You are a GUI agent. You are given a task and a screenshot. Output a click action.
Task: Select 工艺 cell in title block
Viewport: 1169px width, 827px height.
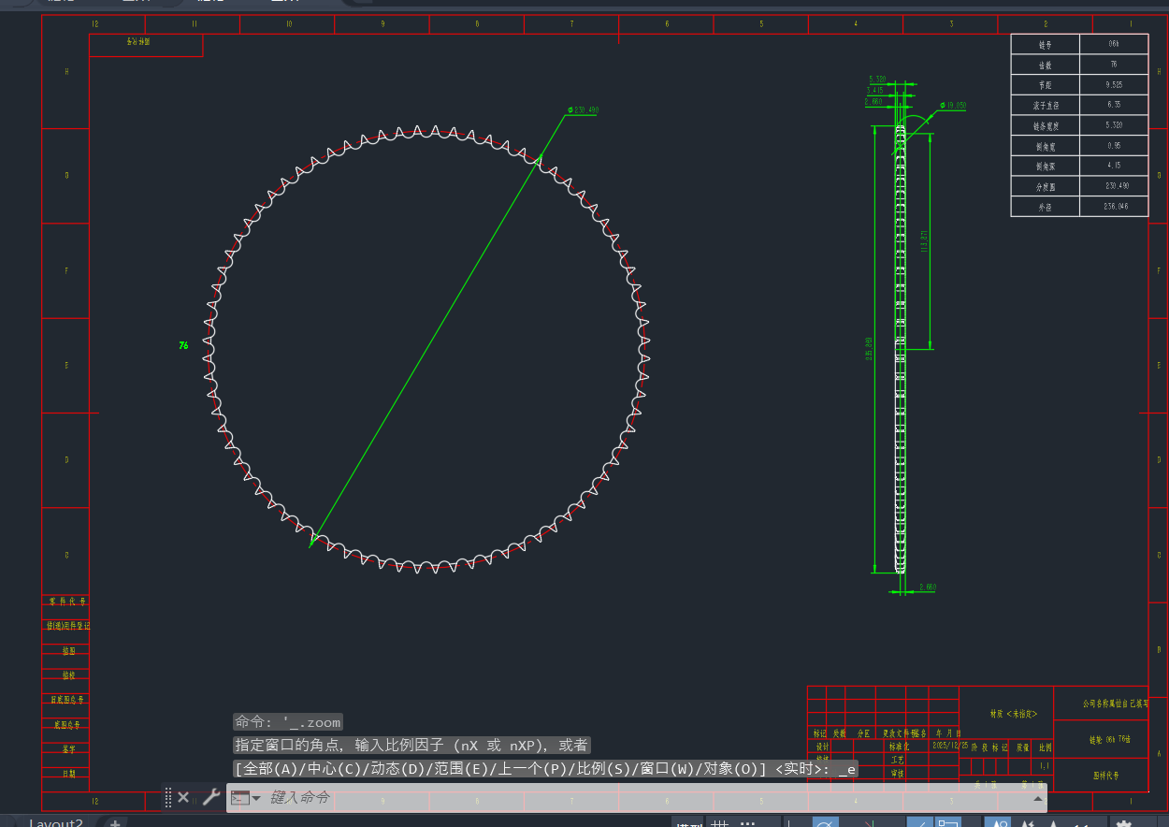pyautogui.click(x=898, y=761)
